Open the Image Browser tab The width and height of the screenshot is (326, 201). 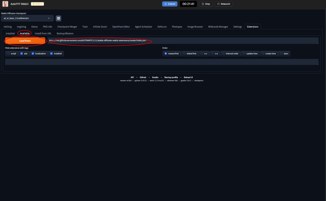[x=195, y=27]
